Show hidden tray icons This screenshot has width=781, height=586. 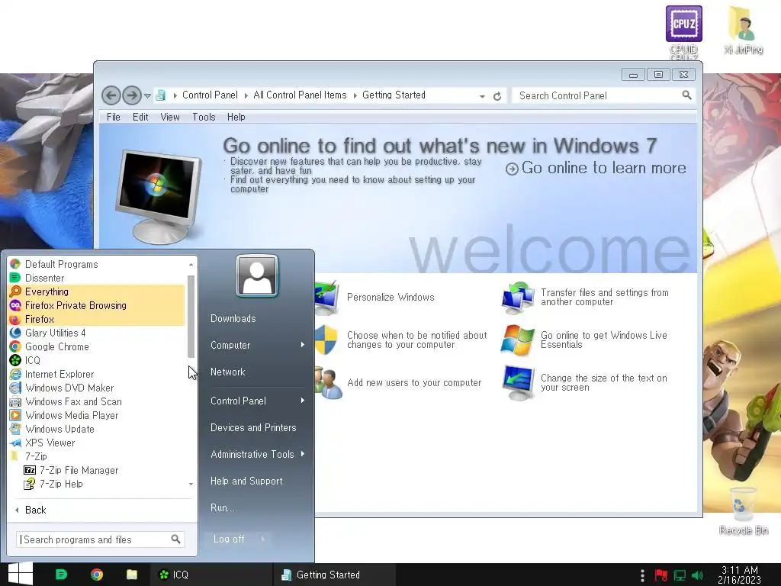click(x=642, y=575)
